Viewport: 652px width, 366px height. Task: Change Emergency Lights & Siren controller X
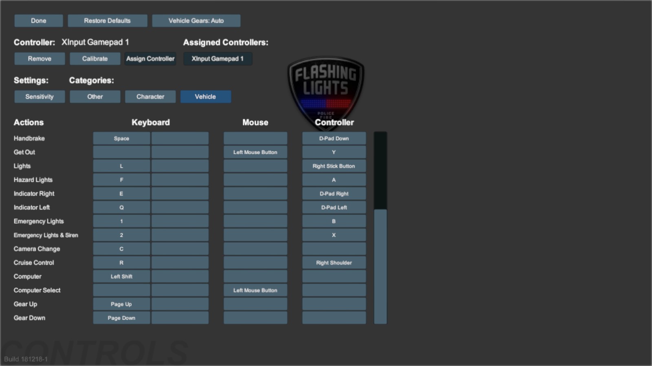[334, 235]
